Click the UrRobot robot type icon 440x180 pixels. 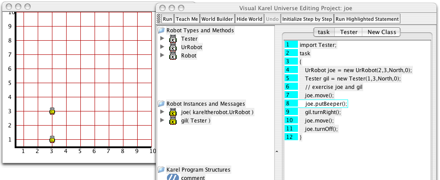pyautogui.click(x=173, y=47)
